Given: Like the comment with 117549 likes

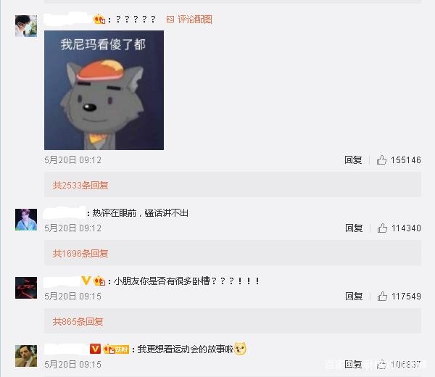Looking at the screenshot, I should coord(382,297).
